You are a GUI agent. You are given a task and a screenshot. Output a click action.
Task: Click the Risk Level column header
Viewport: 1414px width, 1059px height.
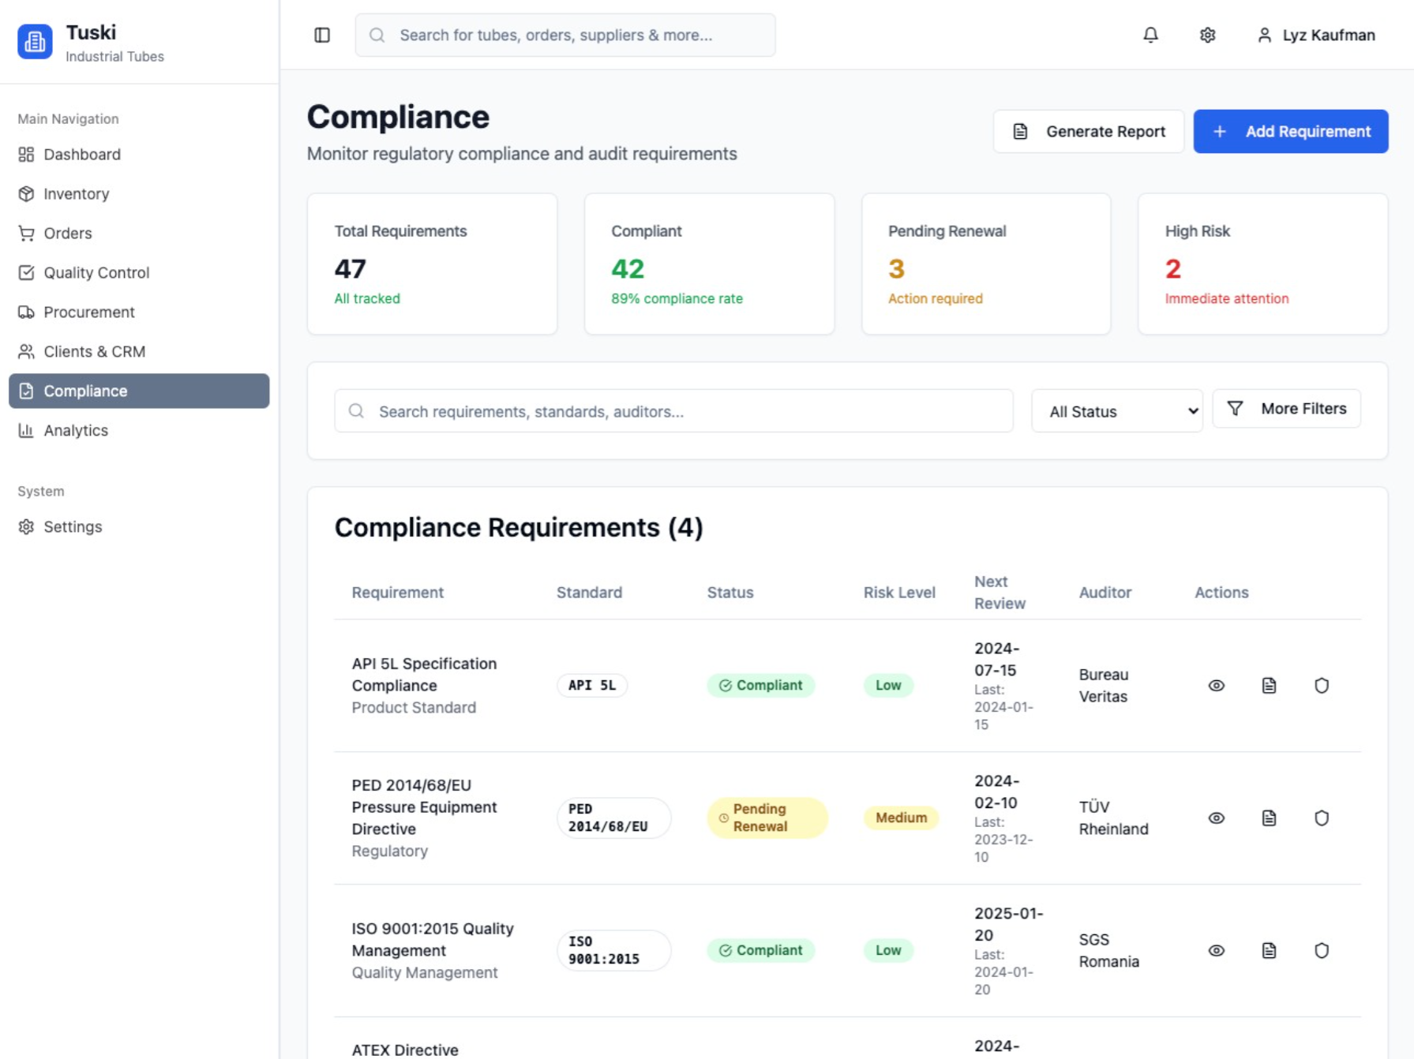click(x=899, y=592)
